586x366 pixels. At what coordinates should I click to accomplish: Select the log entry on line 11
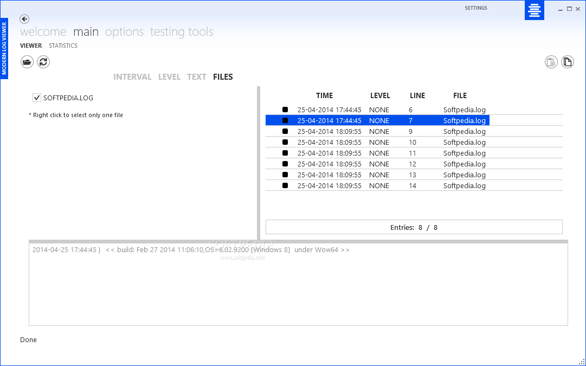(x=414, y=153)
